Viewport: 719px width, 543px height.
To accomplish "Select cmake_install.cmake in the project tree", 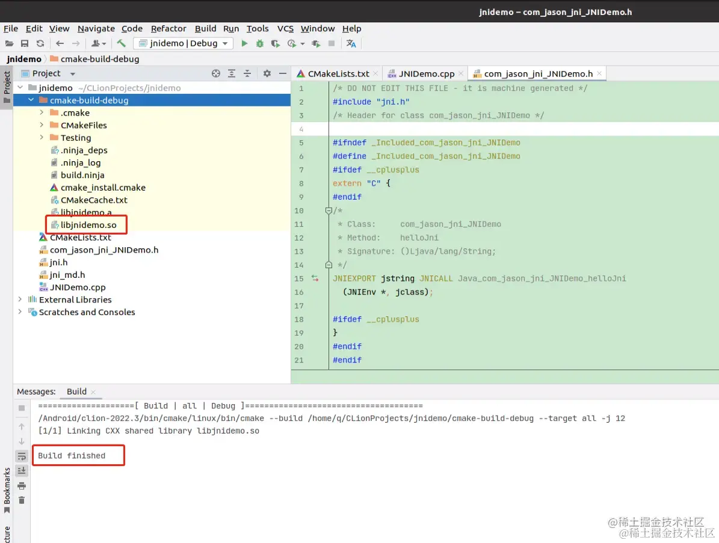I will tap(103, 188).
